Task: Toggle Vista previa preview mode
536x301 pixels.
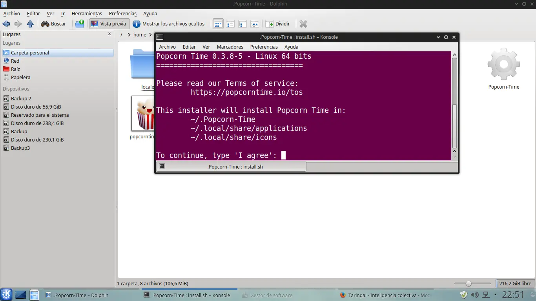Action: point(108,24)
